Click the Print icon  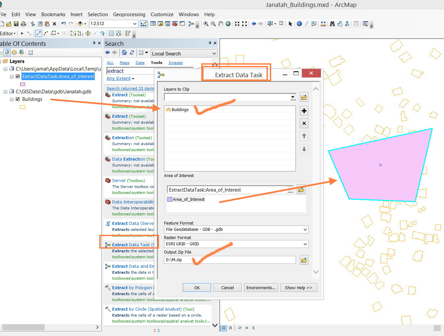coord(23,24)
